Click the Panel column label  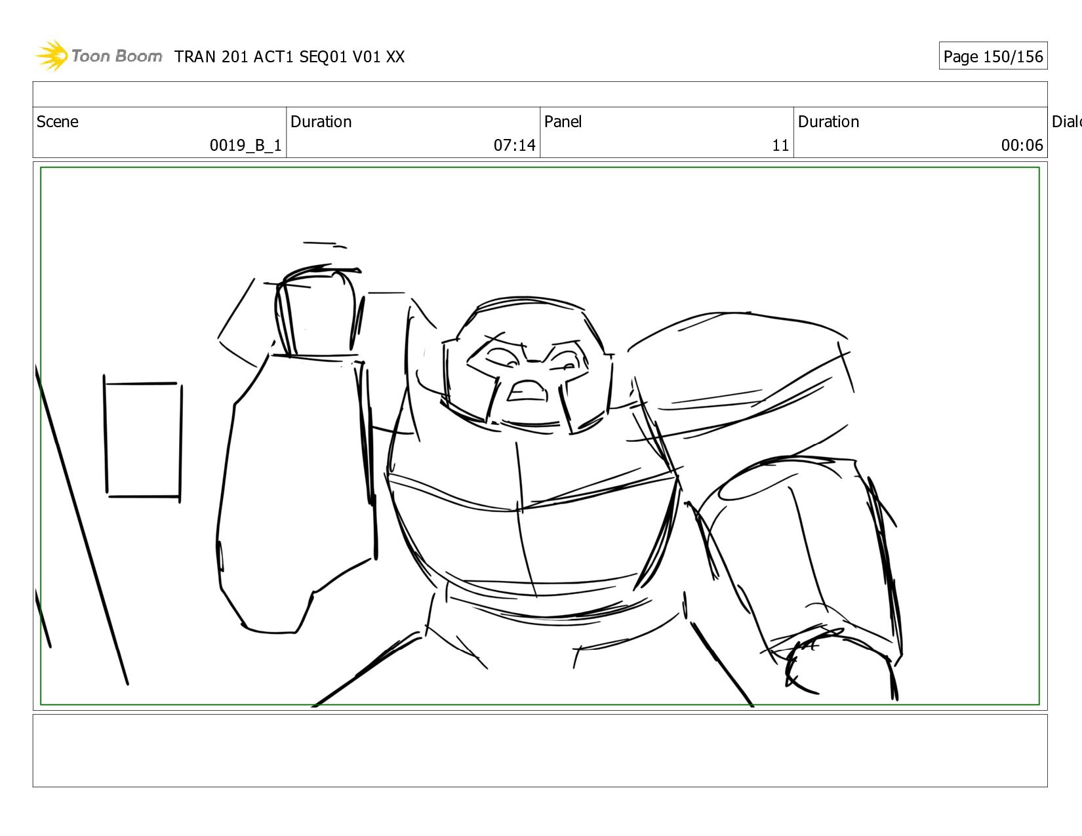pos(563,122)
